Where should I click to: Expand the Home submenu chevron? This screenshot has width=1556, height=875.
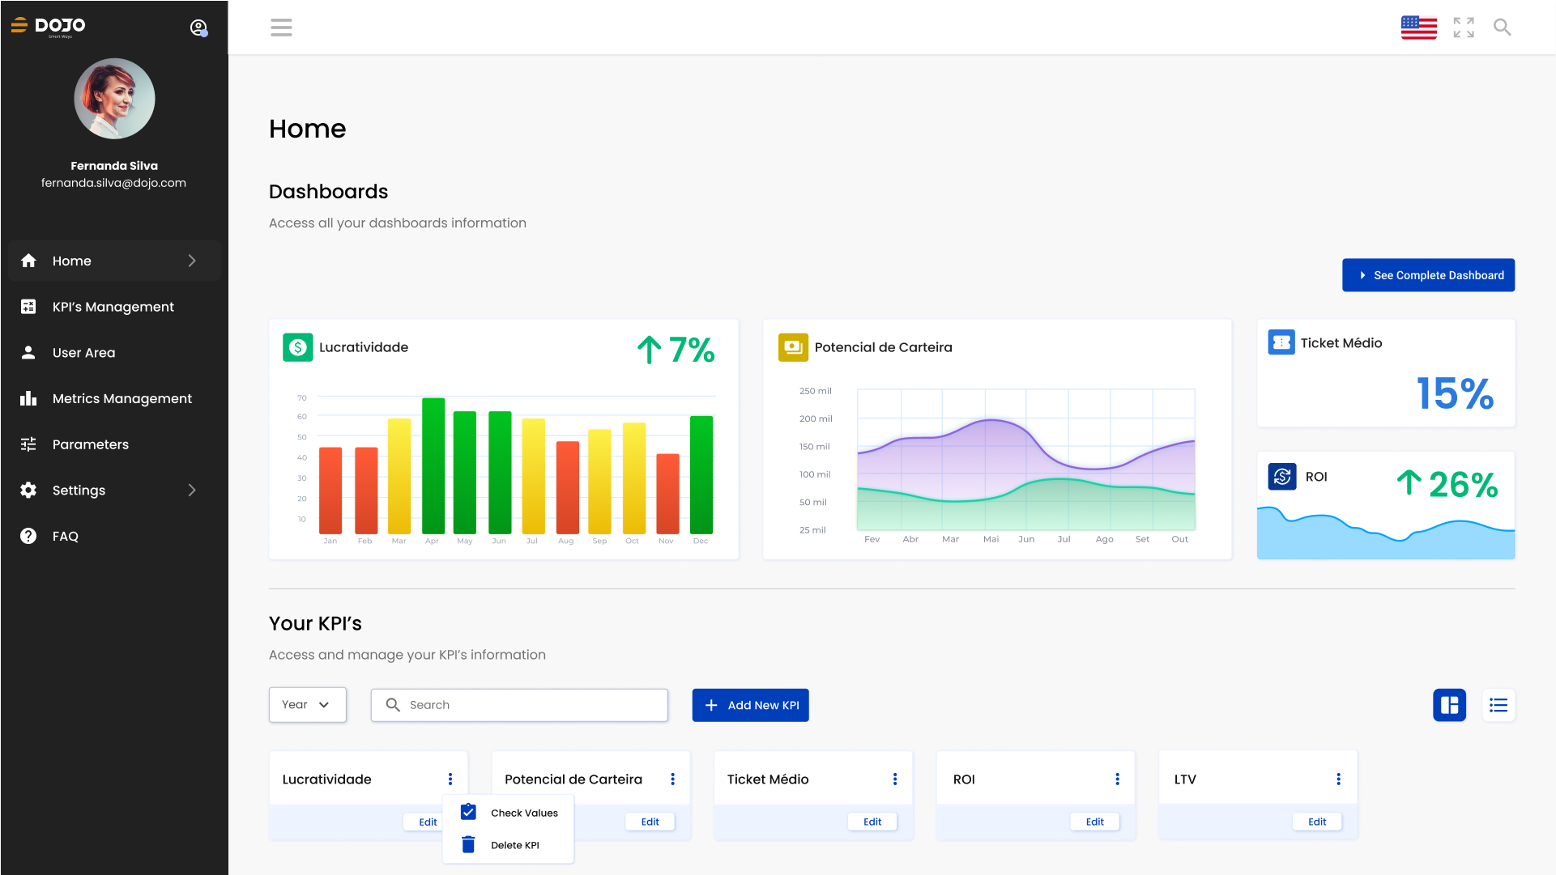[192, 261]
